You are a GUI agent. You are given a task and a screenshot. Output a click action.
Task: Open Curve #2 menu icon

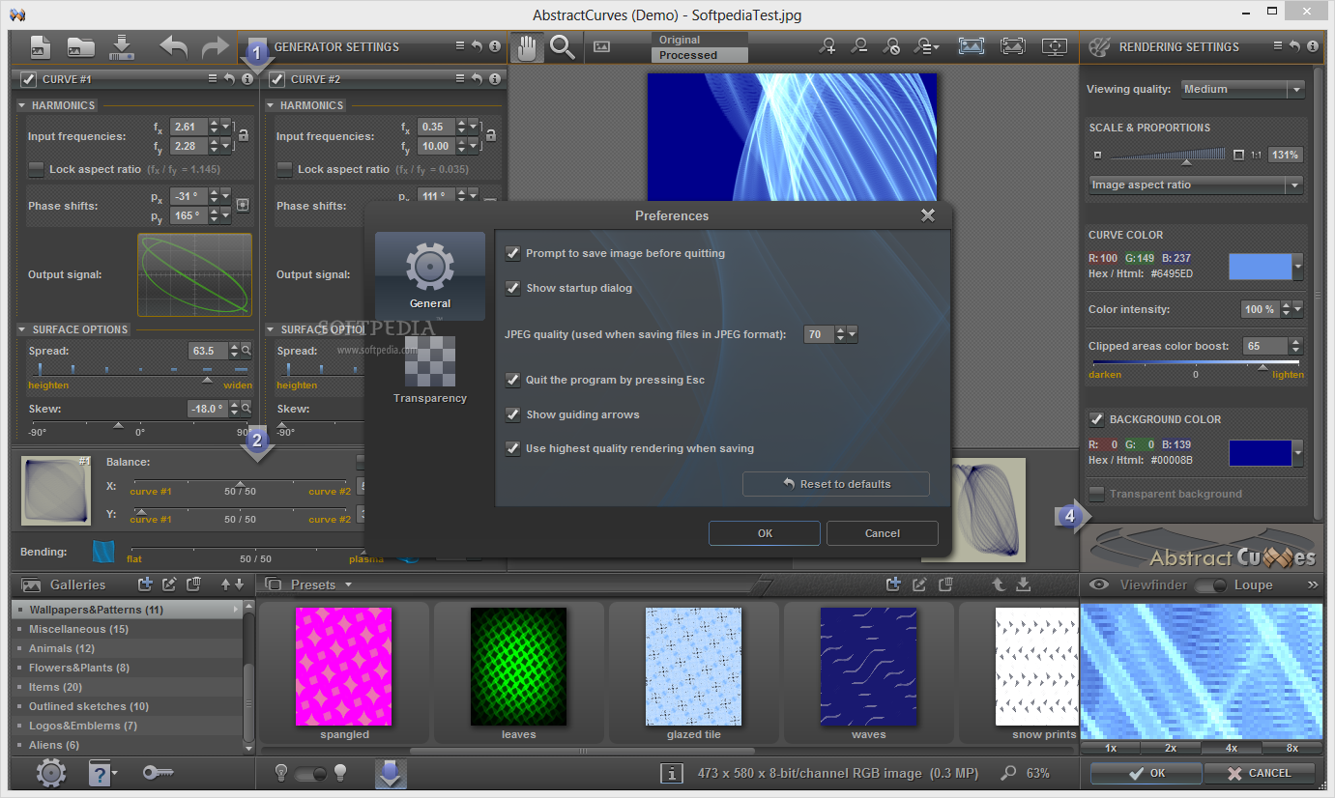pos(461,79)
